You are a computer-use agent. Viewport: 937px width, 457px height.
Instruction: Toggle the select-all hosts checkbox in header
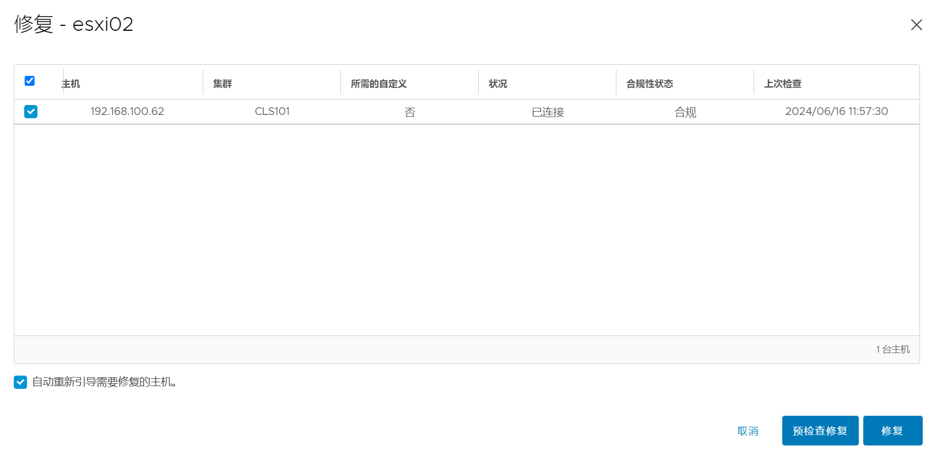pos(30,81)
